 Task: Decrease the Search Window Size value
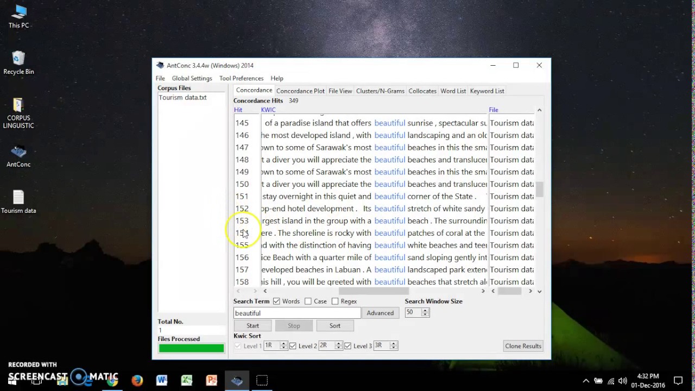pyautogui.click(x=425, y=315)
